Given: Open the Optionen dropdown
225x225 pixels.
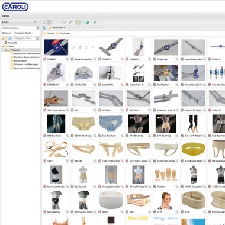Looking at the screenshot, I should (x=7, y=33).
